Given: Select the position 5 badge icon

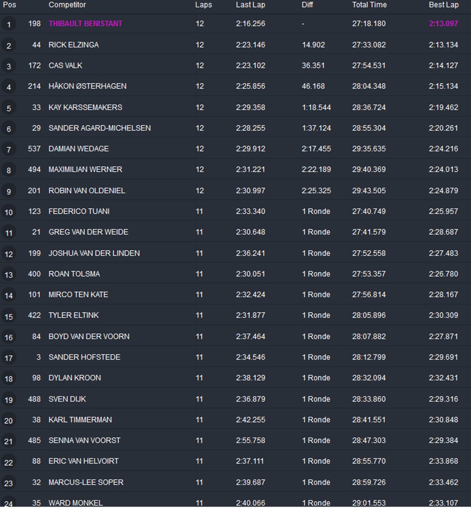Looking at the screenshot, I should click(x=8, y=108).
